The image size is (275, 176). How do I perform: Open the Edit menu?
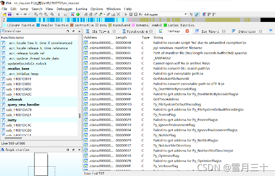(x=13, y=9)
